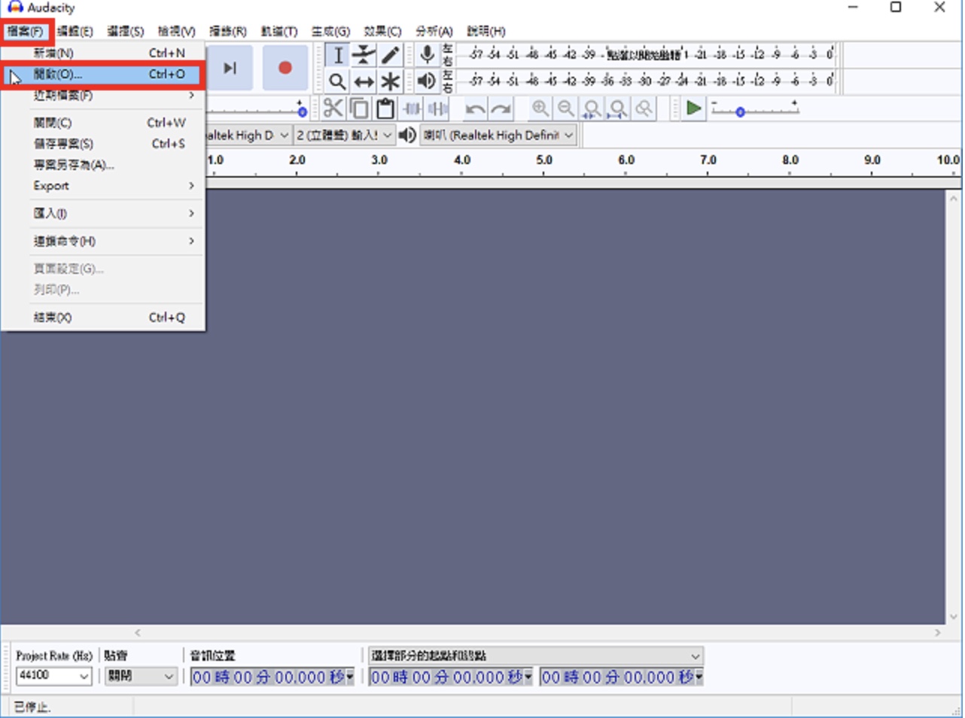This screenshot has height=718, width=965.
Task: Open the 分析(A) menu
Action: tap(434, 32)
